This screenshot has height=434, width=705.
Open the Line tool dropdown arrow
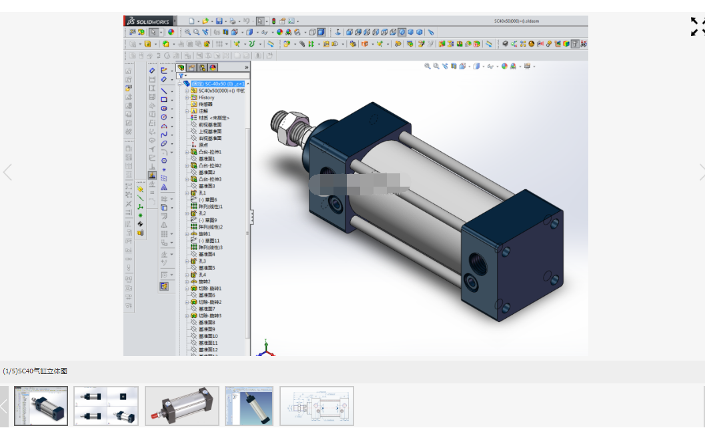coord(172,91)
